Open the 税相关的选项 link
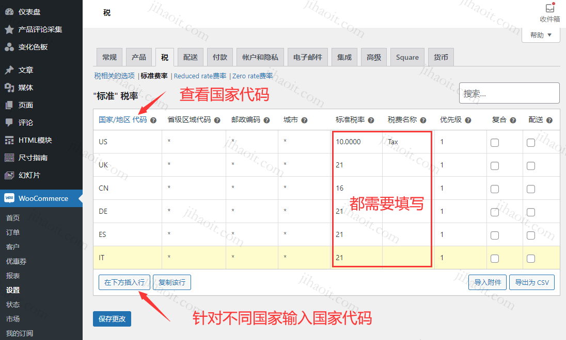 [115, 76]
